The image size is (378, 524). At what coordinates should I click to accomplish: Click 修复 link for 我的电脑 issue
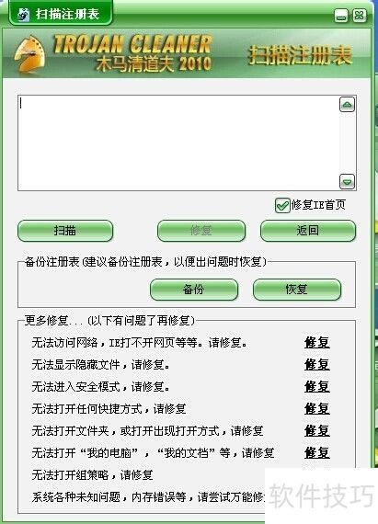pyautogui.click(x=316, y=453)
